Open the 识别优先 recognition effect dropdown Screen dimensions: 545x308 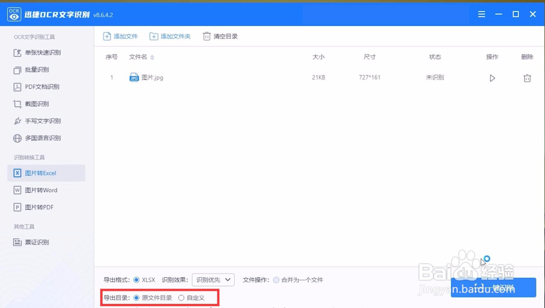click(x=213, y=280)
